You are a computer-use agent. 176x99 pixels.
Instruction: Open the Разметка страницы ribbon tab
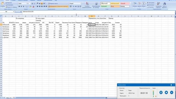tap(23, 0)
